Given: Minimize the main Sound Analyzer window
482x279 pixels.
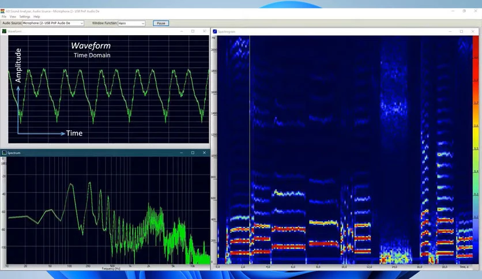Looking at the screenshot, I should (453, 11).
